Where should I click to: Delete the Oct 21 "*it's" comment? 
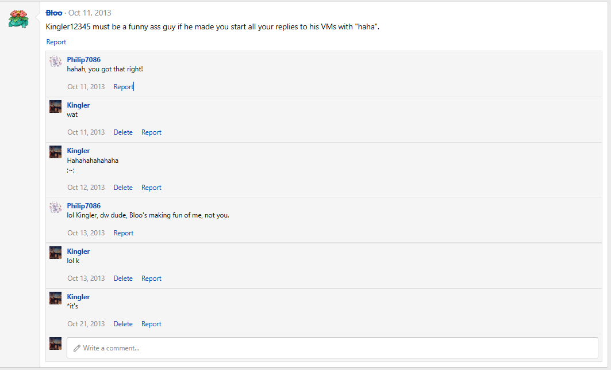(x=123, y=324)
